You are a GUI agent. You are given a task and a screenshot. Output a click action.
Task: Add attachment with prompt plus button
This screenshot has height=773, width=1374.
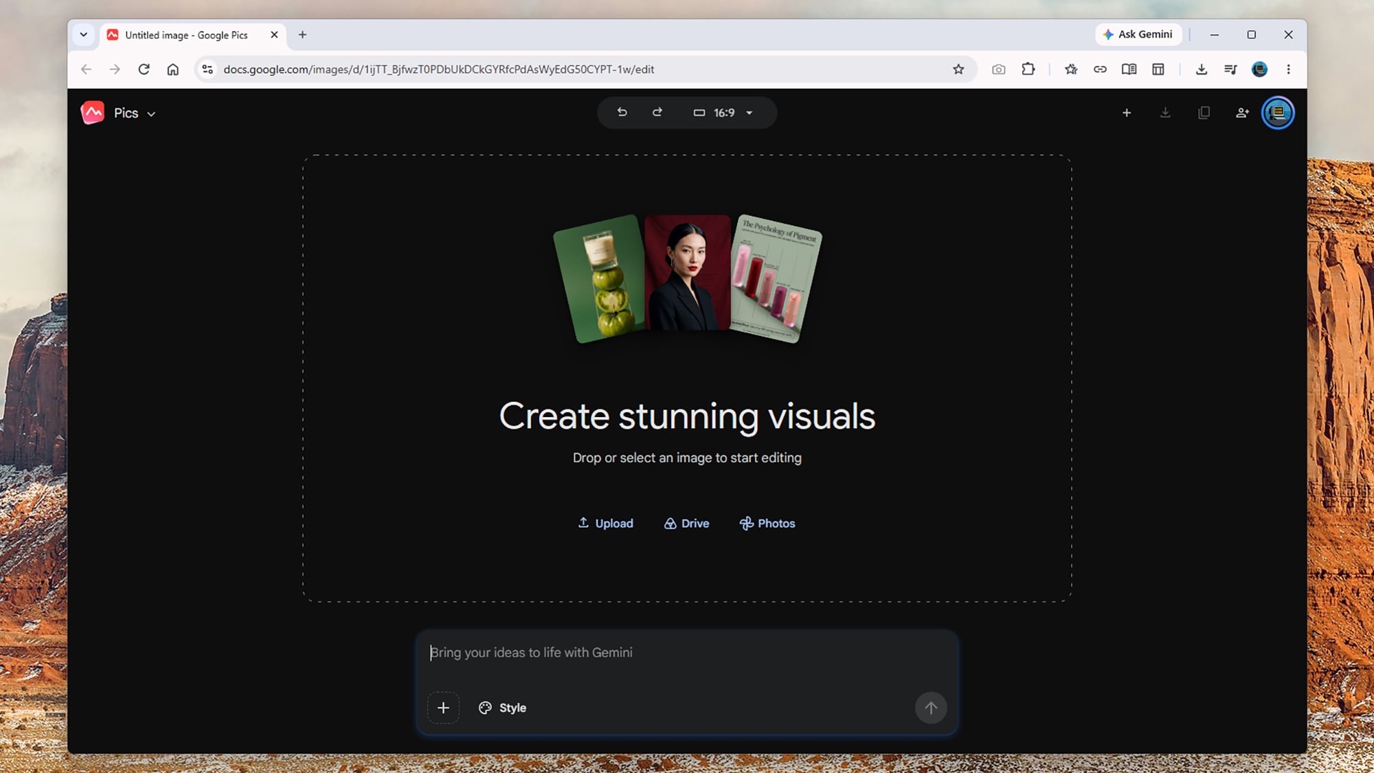pos(443,708)
